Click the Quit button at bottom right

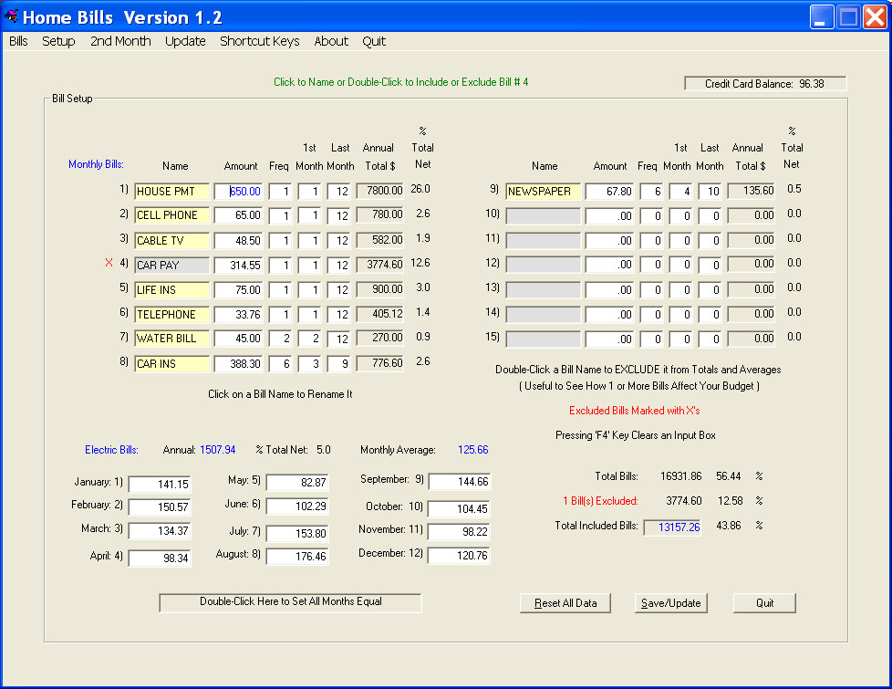[764, 603]
